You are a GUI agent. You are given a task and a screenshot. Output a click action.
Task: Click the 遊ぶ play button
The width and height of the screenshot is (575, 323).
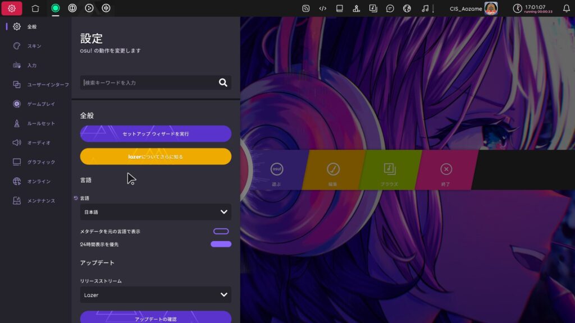coord(277,170)
